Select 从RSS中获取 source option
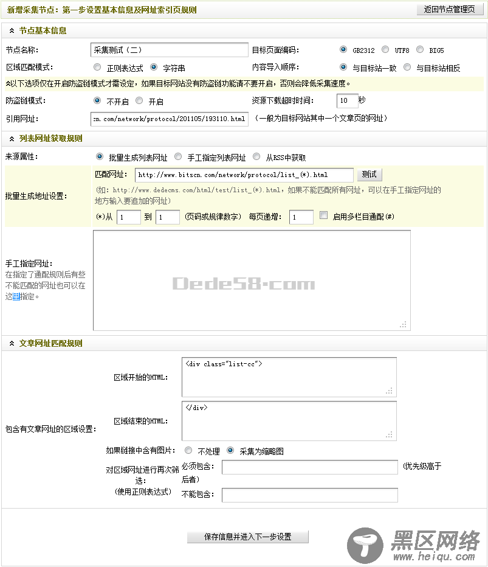Screen dimensions: 488x567 (x=256, y=156)
